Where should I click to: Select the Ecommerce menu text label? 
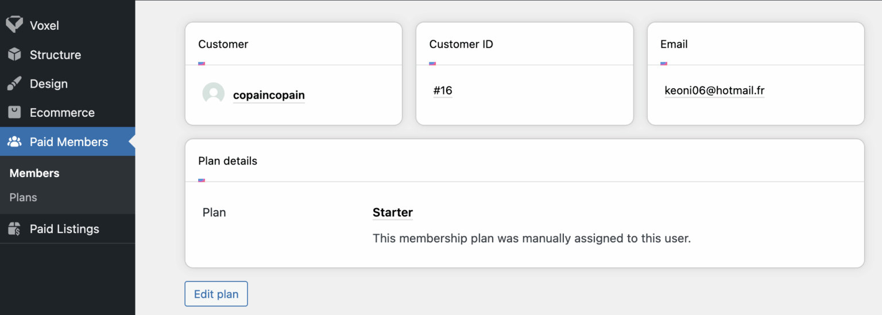click(62, 113)
